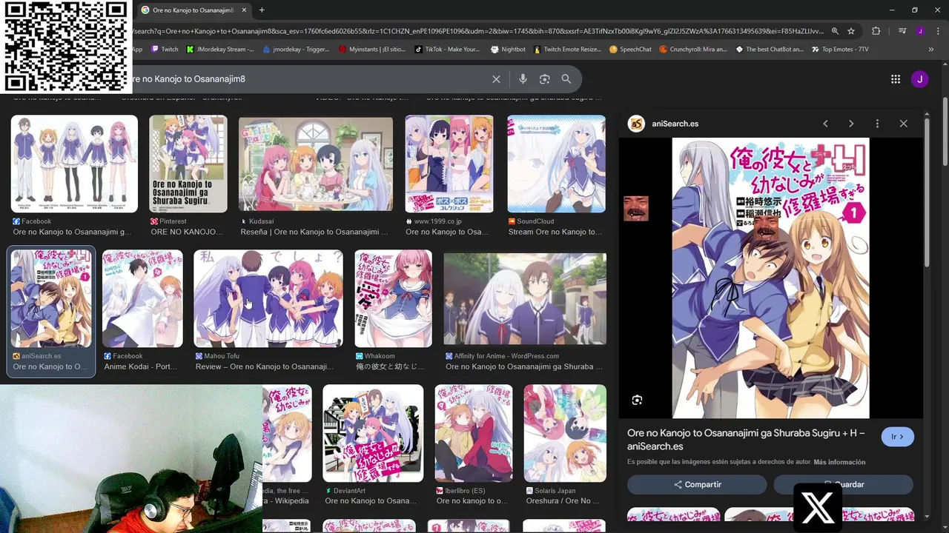Open the Google apps grid

tap(896, 79)
